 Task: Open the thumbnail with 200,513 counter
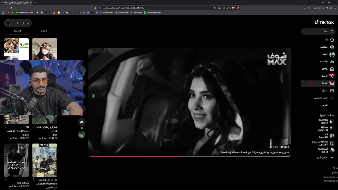(45, 160)
